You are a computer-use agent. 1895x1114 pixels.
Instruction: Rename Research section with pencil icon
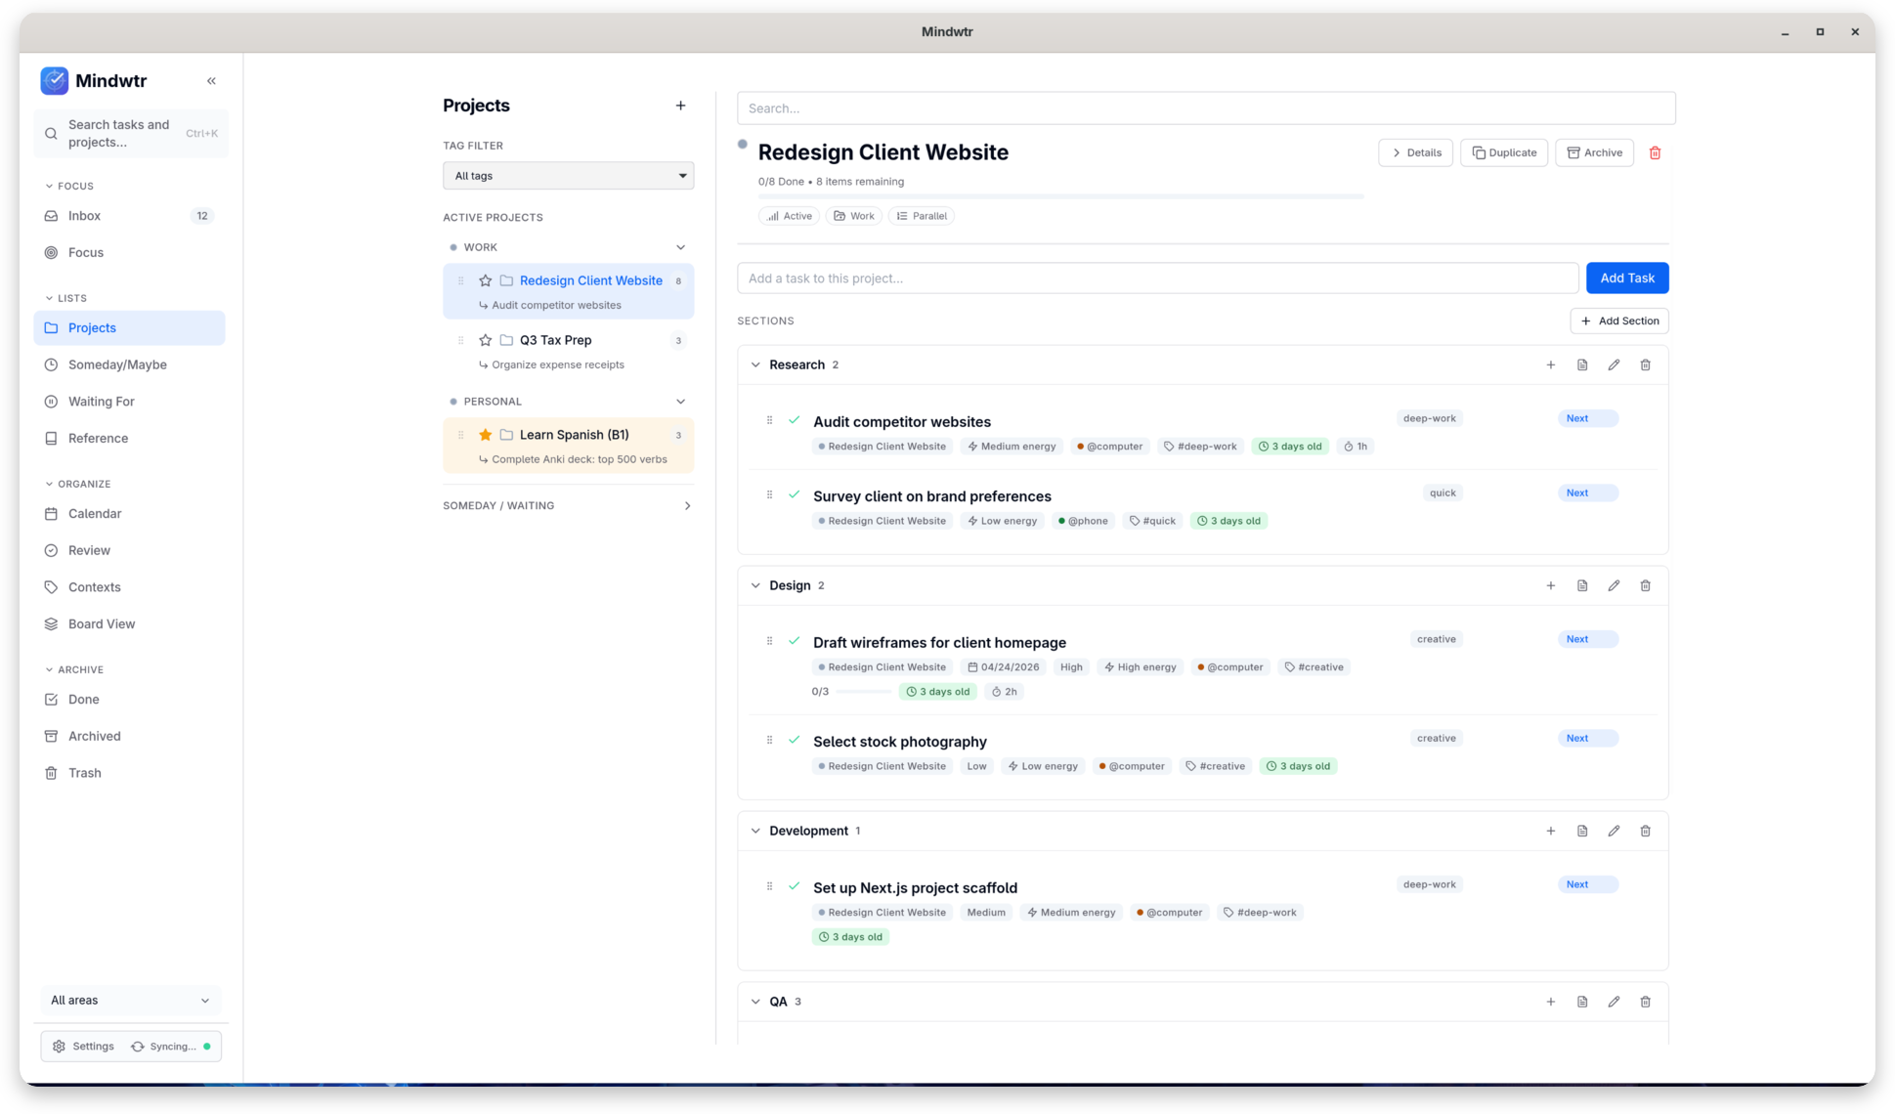pos(1614,364)
